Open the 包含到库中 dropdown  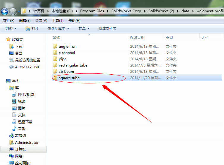(x=58, y=29)
